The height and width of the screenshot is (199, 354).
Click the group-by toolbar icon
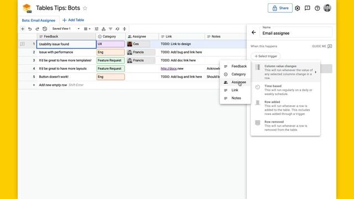(103, 29)
